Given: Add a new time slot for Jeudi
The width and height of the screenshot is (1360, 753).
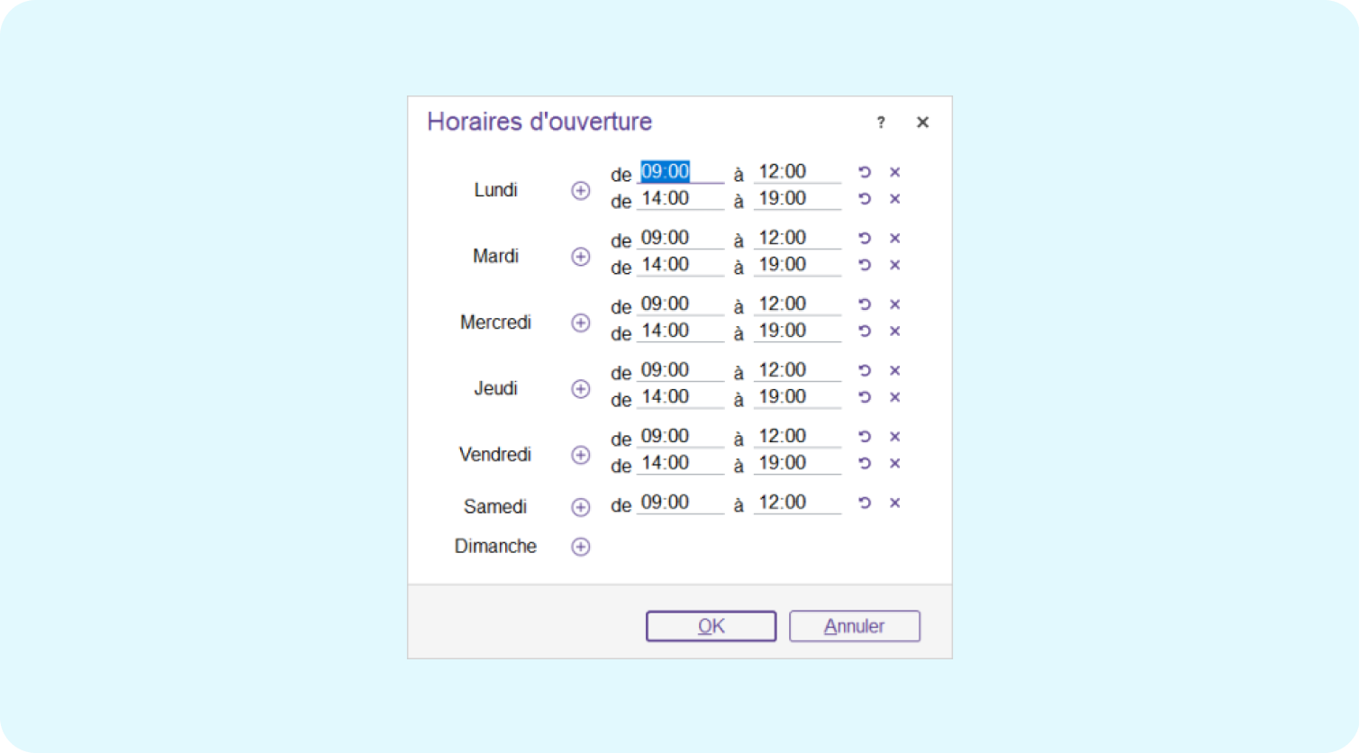Looking at the screenshot, I should pyautogui.click(x=581, y=389).
